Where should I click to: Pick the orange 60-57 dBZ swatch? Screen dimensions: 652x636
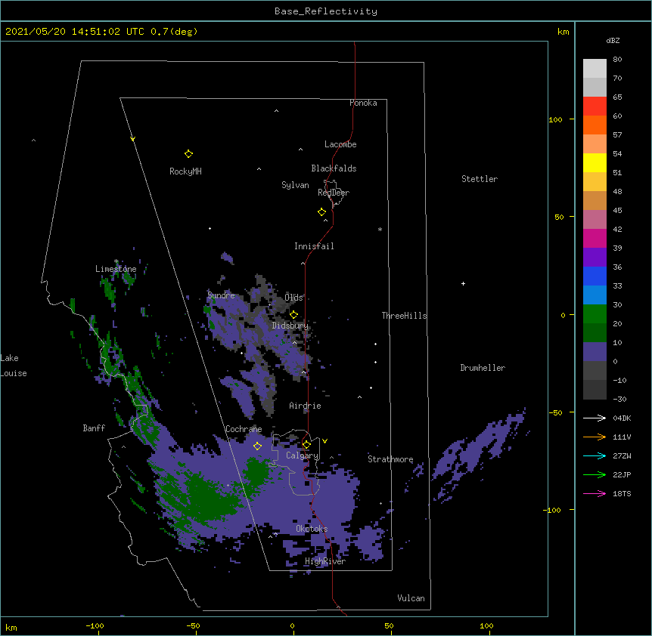595,125
